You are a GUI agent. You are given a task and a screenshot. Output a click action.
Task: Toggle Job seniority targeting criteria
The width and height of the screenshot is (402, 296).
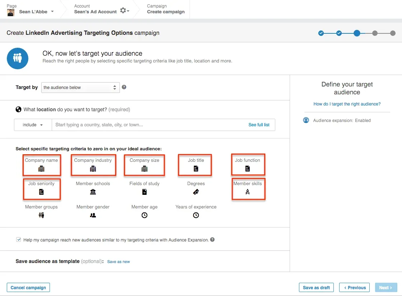pyautogui.click(x=42, y=189)
